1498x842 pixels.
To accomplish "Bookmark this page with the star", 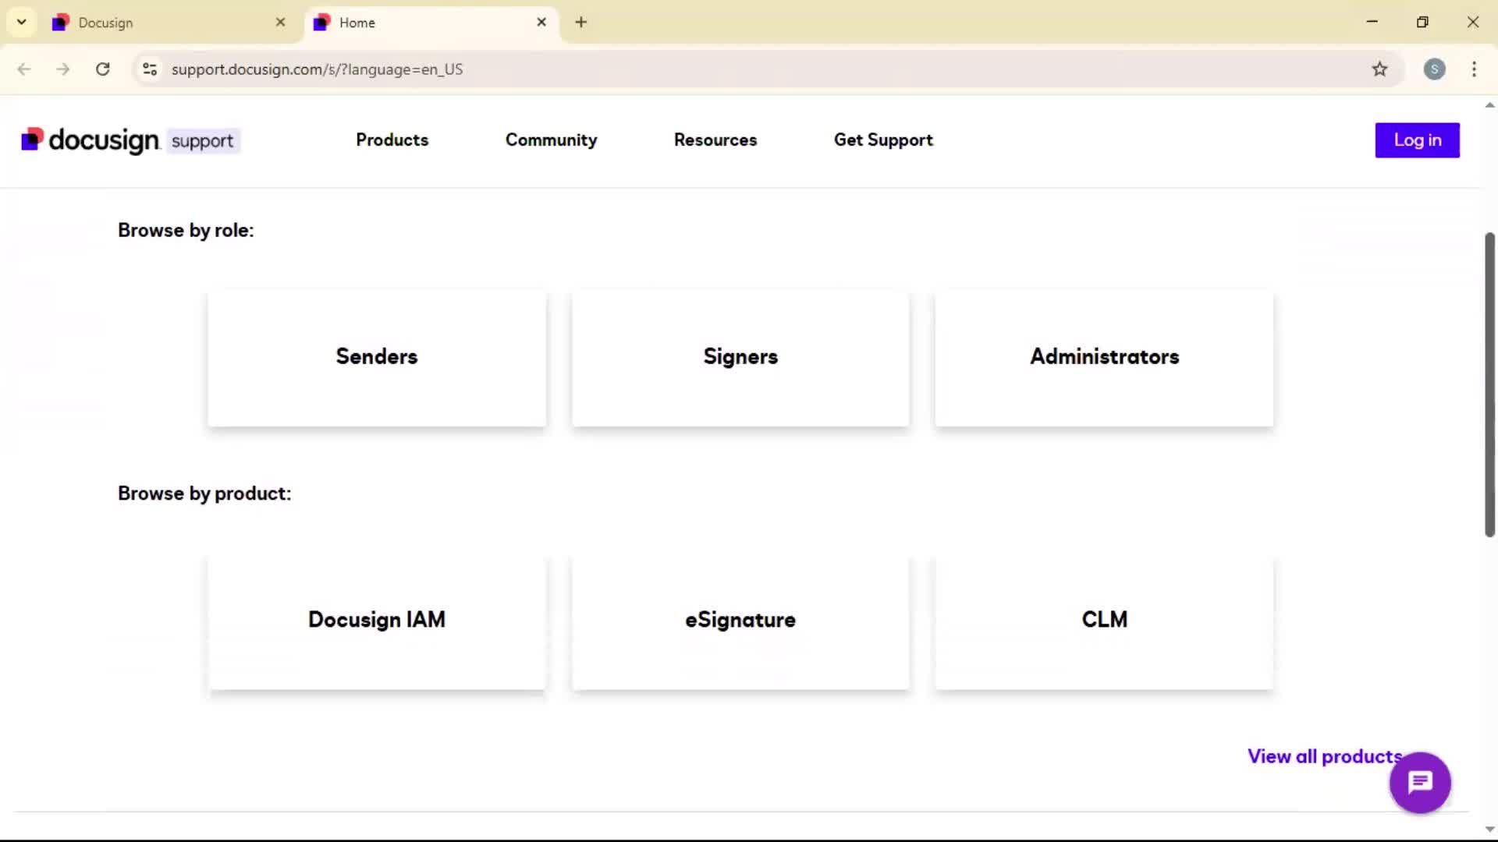I will (1379, 69).
